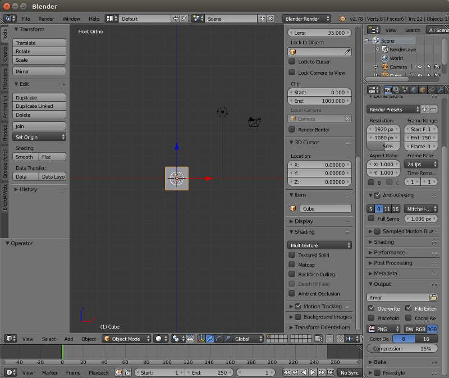Enable Lock Camera to View checkbox

point(291,72)
